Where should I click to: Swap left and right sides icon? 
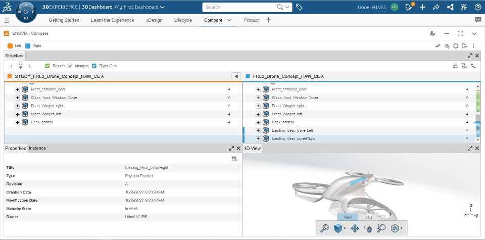[x=438, y=46]
